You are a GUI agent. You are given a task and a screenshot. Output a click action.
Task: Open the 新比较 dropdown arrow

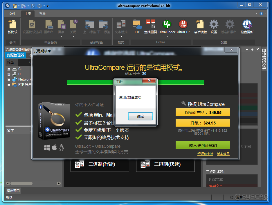tap(13, 36)
